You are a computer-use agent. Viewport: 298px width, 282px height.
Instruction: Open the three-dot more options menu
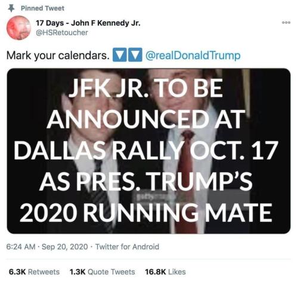click(286, 23)
